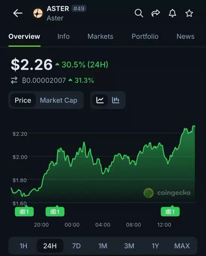Switch to line chart view icon
206x256 pixels.
(x=100, y=100)
